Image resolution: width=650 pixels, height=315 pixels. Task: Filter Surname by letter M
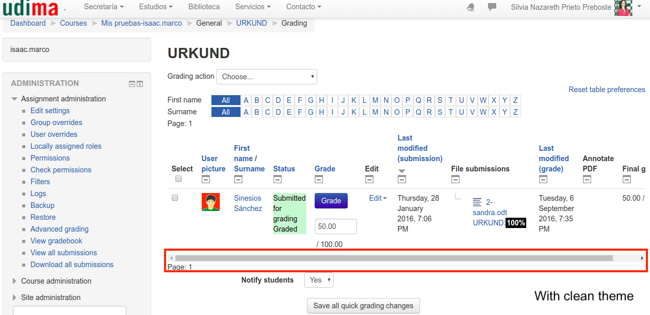coord(375,112)
